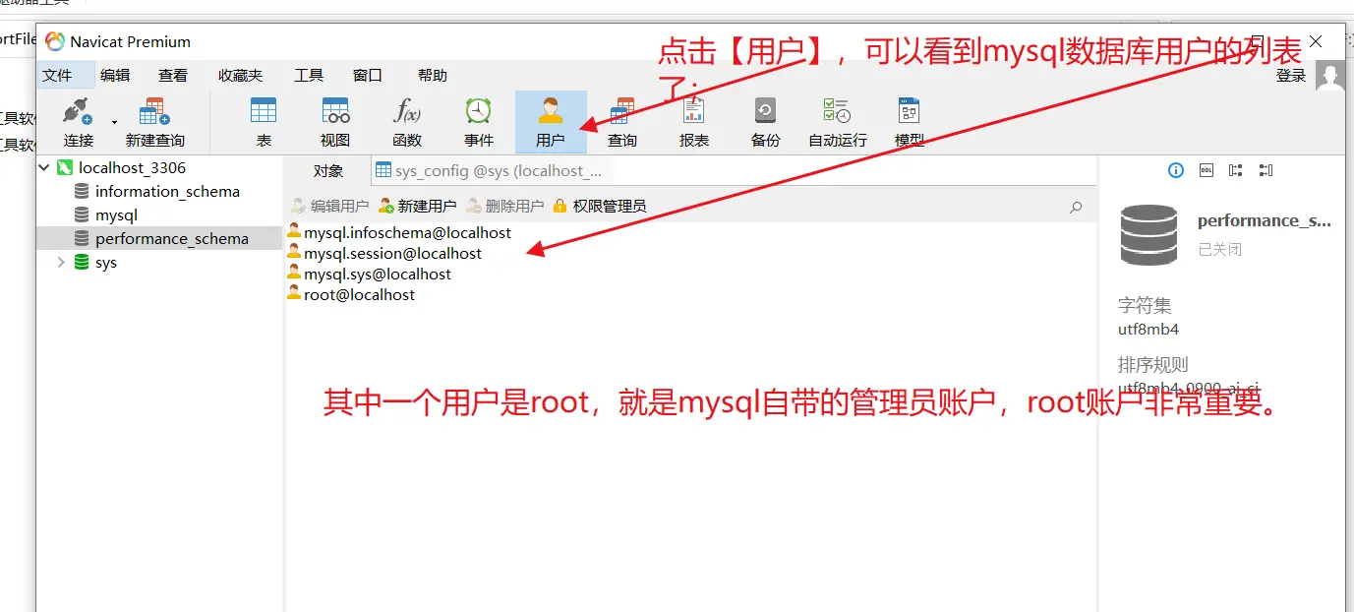
Task: Click the 新建用户 button
Action: pyautogui.click(x=417, y=206)
